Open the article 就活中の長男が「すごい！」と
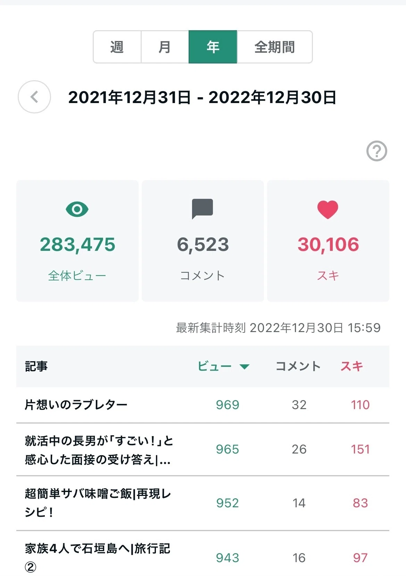This screenshot has height=576, width=406. (99, 450)
